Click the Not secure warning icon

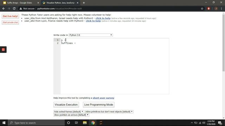(x=21, y=8)
